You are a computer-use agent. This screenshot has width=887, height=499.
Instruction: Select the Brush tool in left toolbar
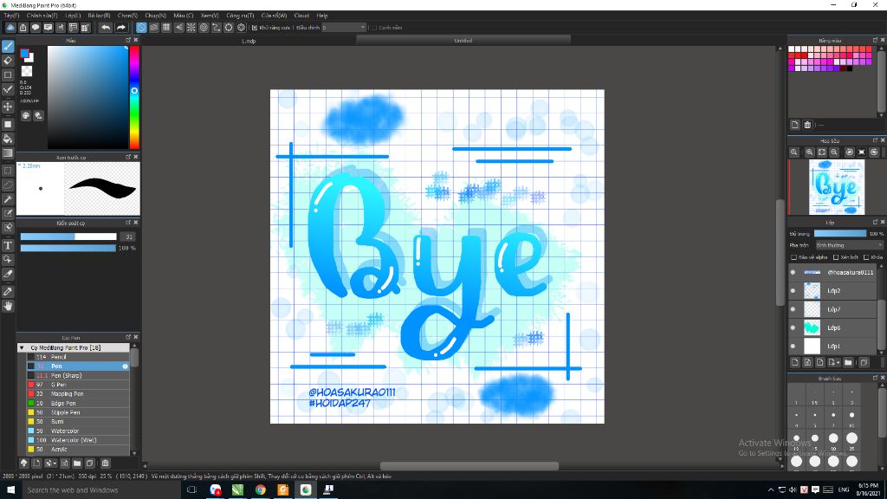(x=8, y=47)
